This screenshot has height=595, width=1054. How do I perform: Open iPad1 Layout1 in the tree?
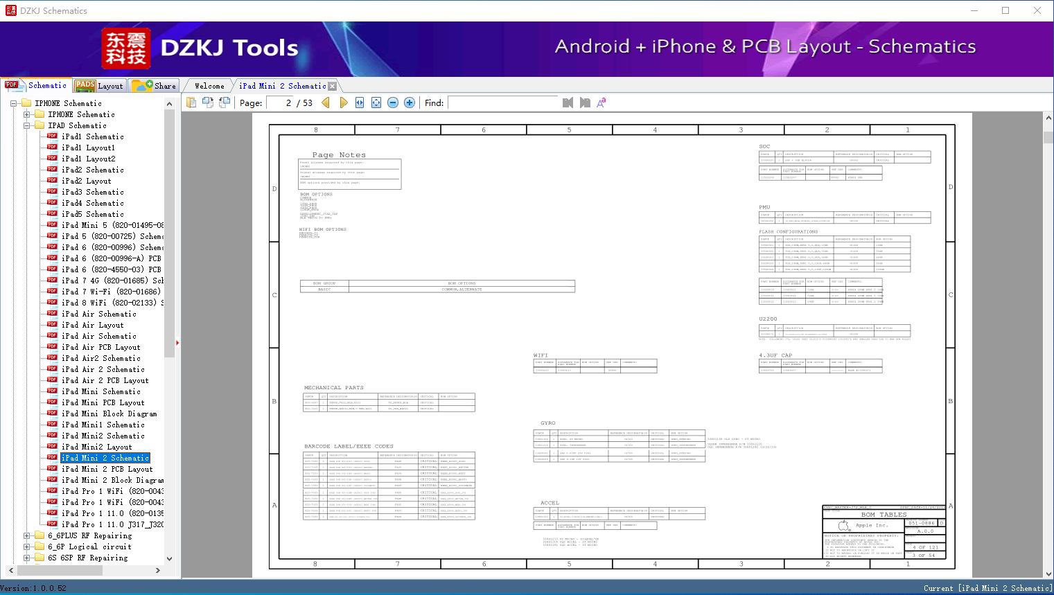tap(88, 148)
